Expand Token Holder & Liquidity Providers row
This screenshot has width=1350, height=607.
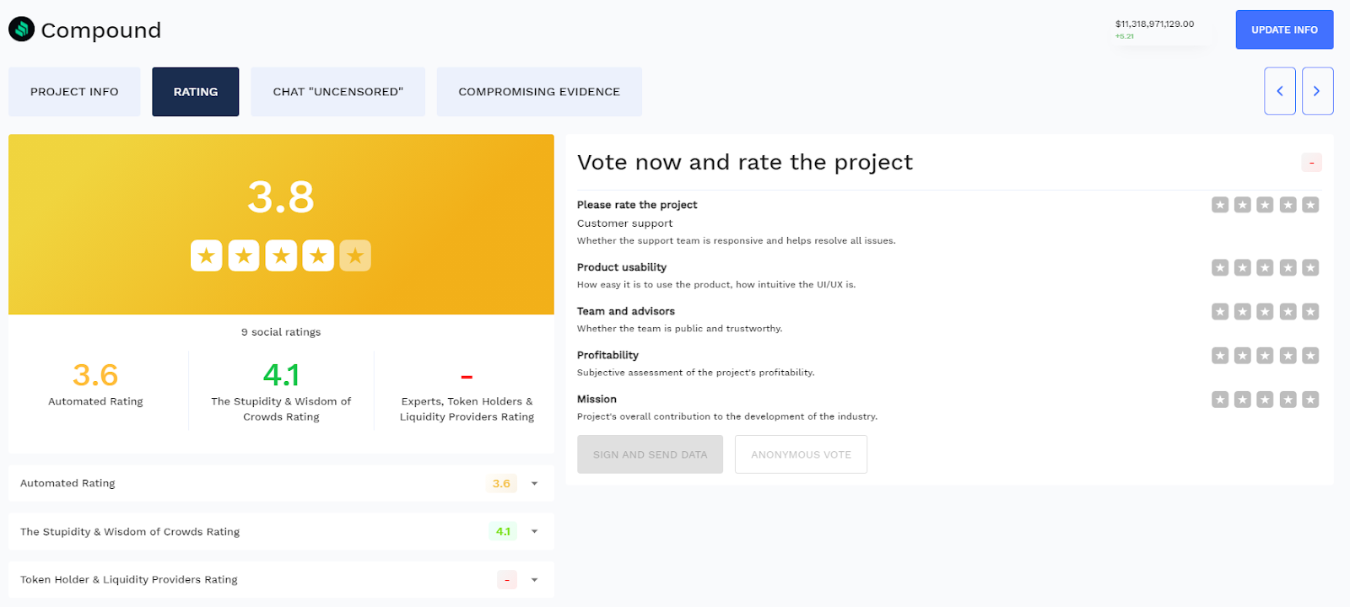click(x=534, y=580)
